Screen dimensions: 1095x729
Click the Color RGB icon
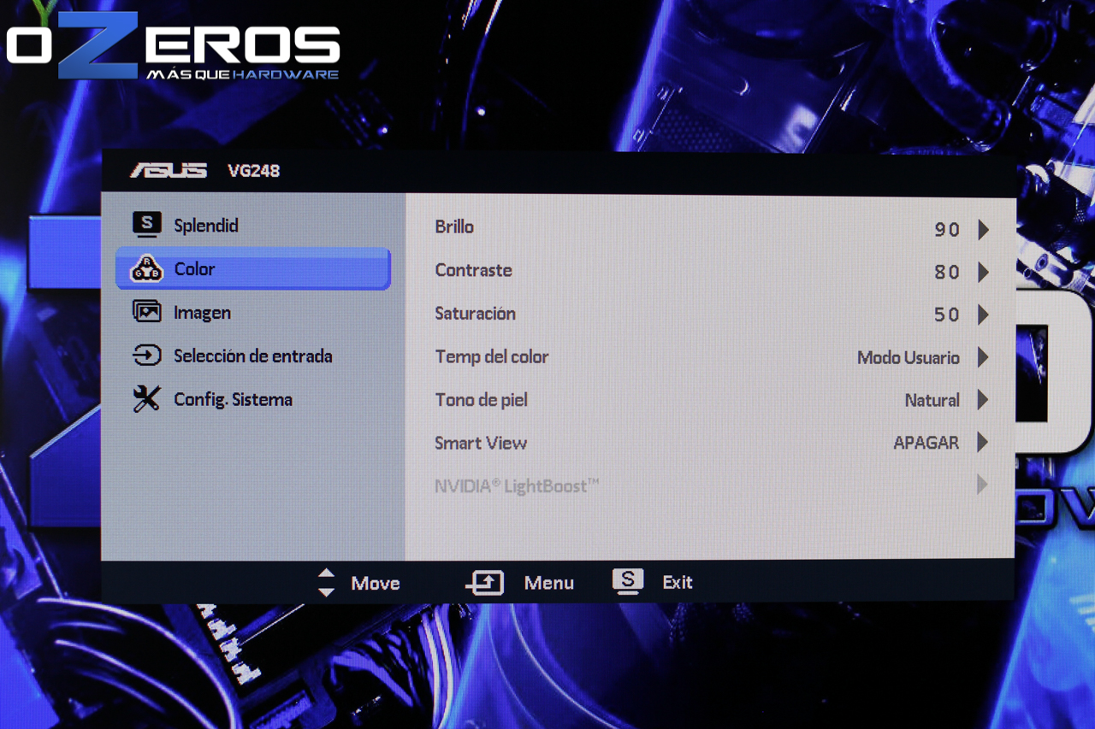(x=146, y=269)
